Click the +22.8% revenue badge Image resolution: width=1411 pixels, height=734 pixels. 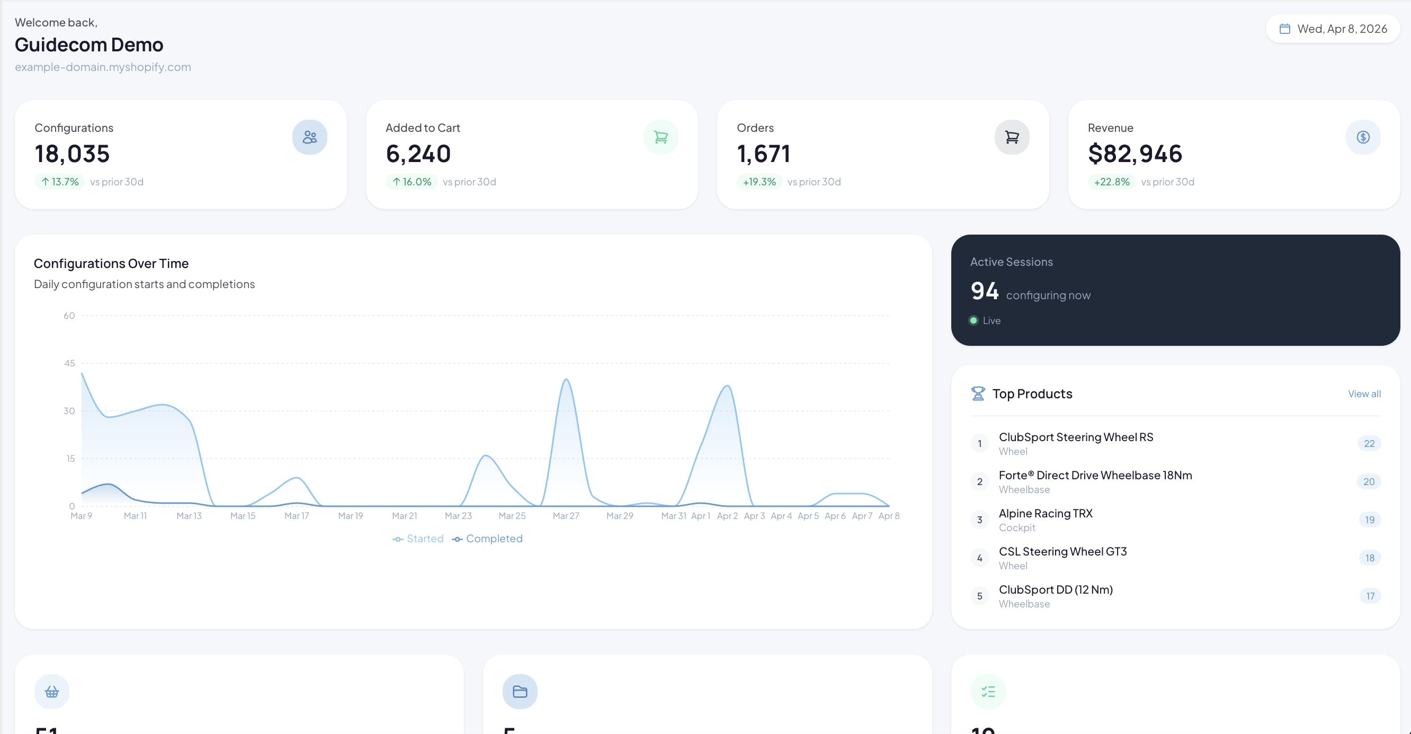(1111, 182)
